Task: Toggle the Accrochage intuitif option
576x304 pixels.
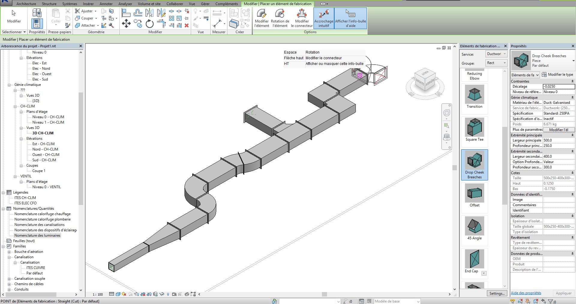Action: click(324, 18)
